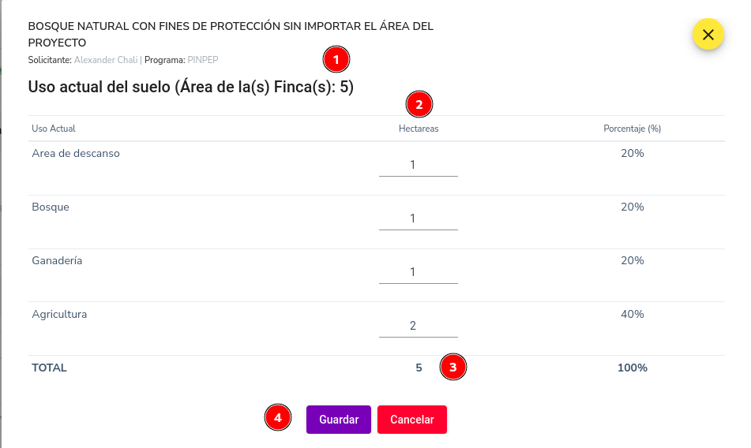The width and height of the screenshot is (751, 448).
Task: Click the 100% total percentage value
Action: pyautogui.click(x=633, y=368)
